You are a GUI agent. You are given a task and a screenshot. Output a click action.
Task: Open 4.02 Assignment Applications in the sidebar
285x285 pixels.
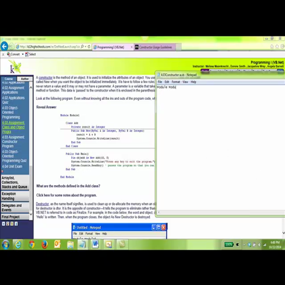[x=13, y=90]
